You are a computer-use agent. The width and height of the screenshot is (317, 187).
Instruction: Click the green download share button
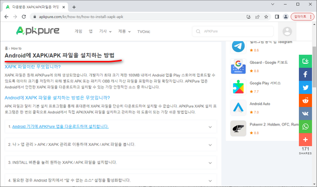[305, 61]
